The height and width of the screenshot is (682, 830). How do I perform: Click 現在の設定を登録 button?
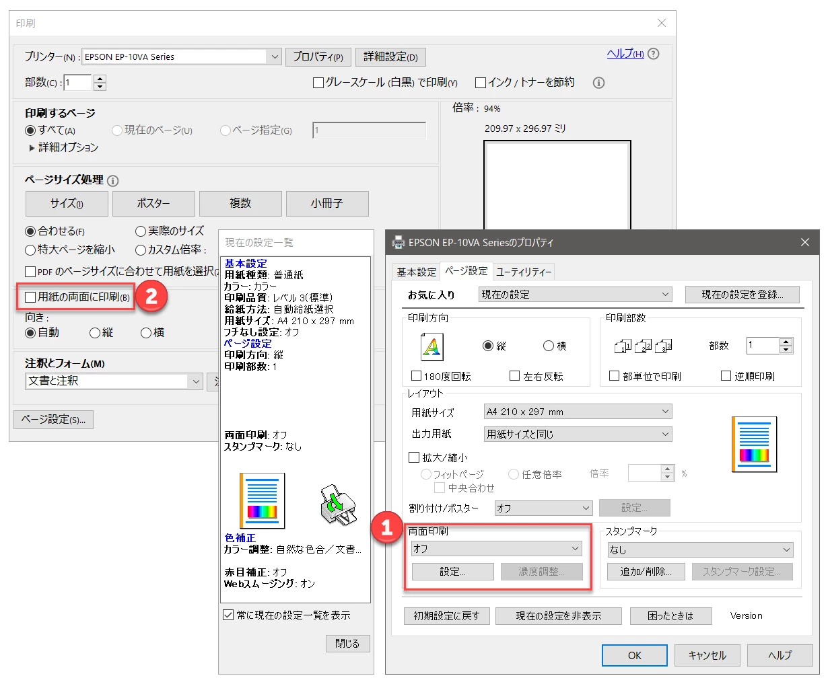742,295
